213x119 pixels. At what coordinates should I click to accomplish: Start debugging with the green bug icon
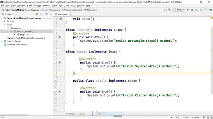pos(192,10)
